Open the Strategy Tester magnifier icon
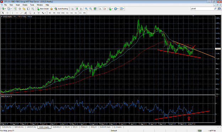Viewport: 222px width, 132px height. [x=33, y=9]
